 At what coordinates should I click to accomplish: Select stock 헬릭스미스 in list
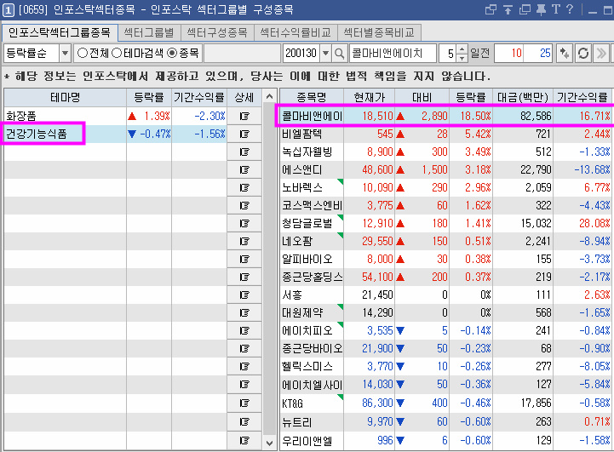tap(445, 367)
